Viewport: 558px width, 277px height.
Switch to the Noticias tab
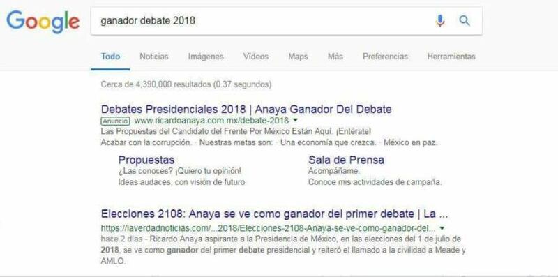coord(153,57)
